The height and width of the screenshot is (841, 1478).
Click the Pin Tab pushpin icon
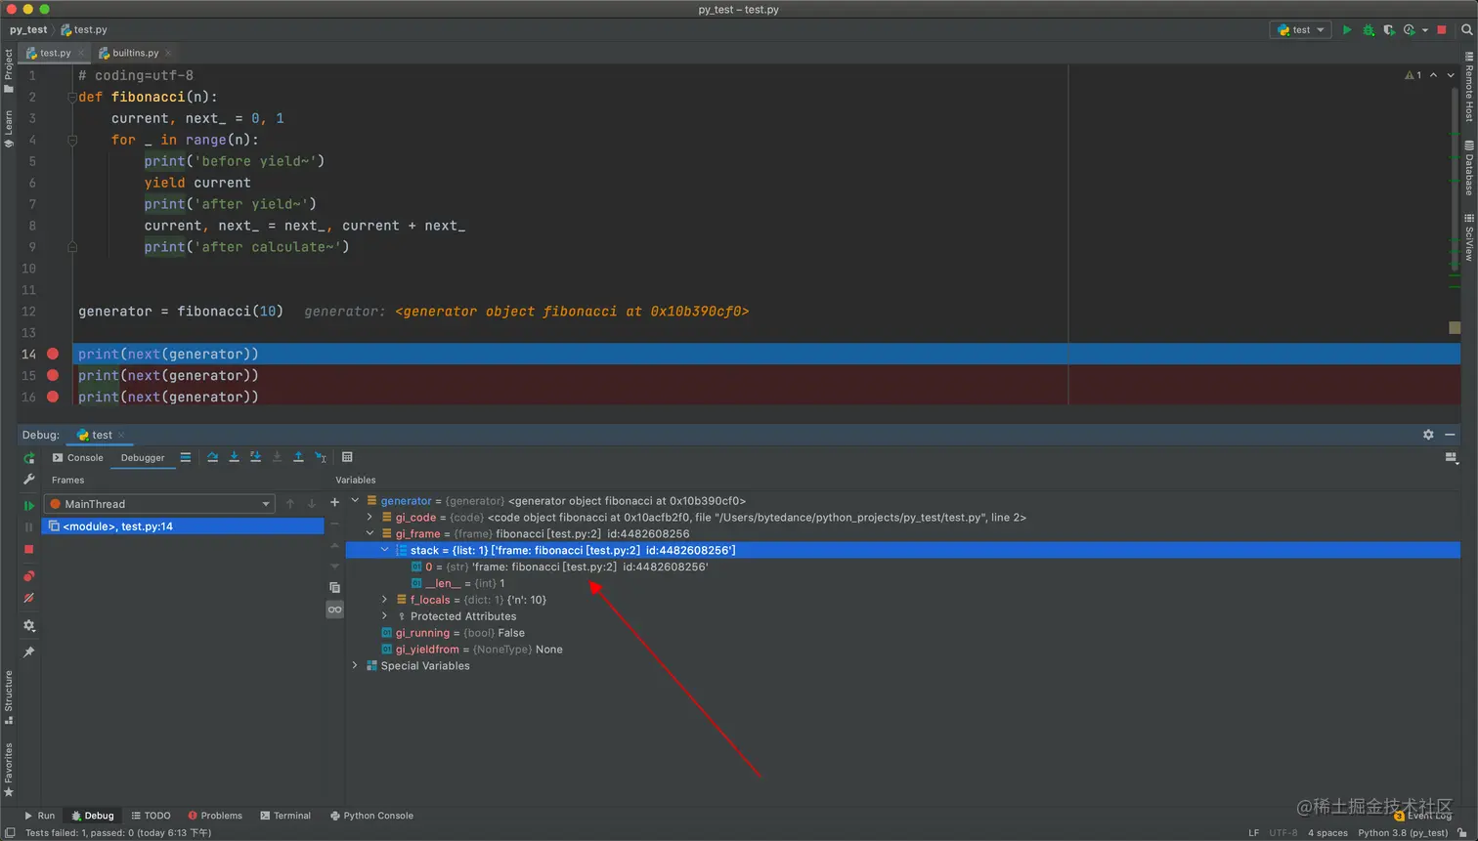pos(29,652)
